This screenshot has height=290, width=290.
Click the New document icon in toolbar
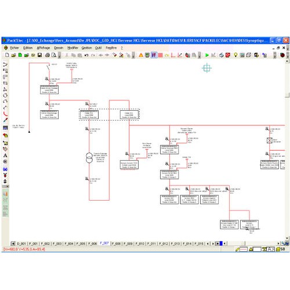pyautogui.click(x=7, y=55)
